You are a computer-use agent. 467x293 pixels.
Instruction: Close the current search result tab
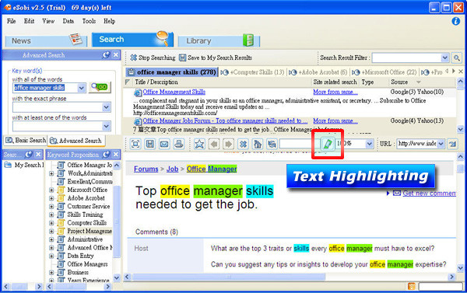461,72
